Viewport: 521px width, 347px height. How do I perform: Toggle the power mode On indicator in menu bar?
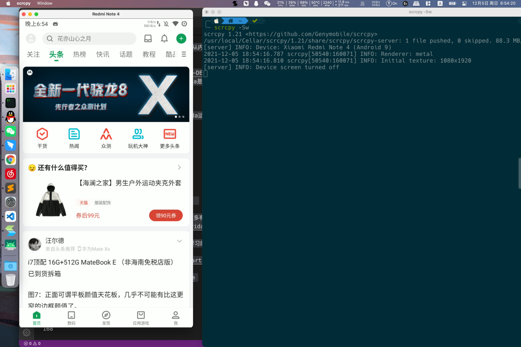pos(391,3)
